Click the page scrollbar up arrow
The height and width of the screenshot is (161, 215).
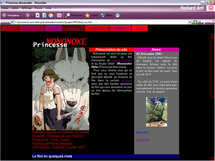[213, 36]
